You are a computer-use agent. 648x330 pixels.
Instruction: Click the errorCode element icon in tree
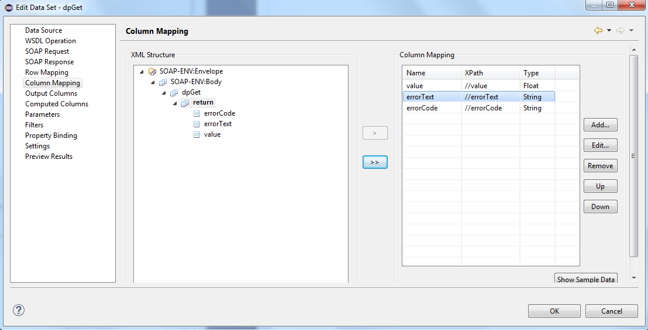pyautogui.click(x=197, y=113)
